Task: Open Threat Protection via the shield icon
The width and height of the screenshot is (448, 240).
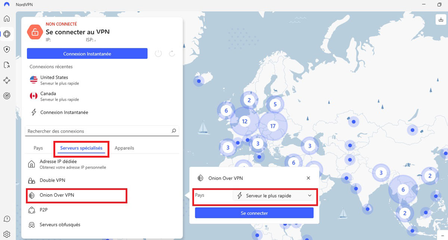Action: (x=7, y=49)
